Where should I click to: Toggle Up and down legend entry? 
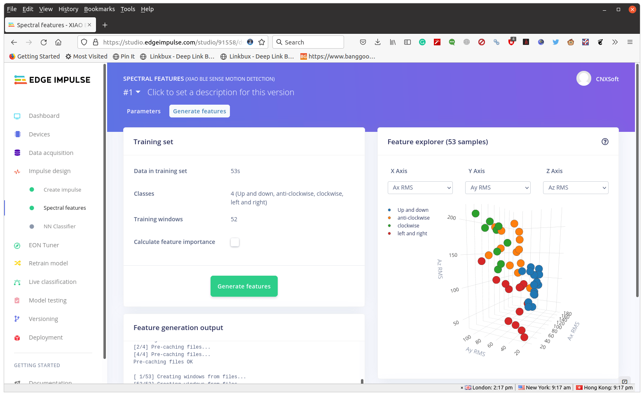point(413,210)
